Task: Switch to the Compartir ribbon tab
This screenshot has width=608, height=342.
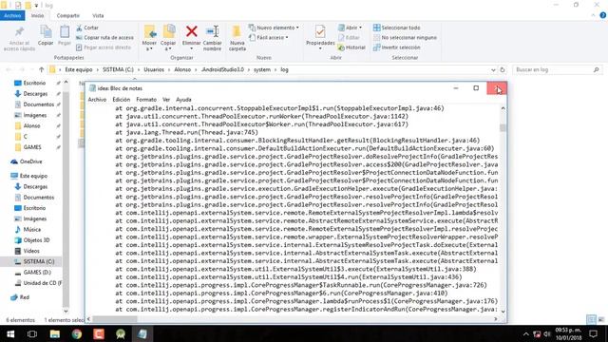Action: tap(67, 15)
